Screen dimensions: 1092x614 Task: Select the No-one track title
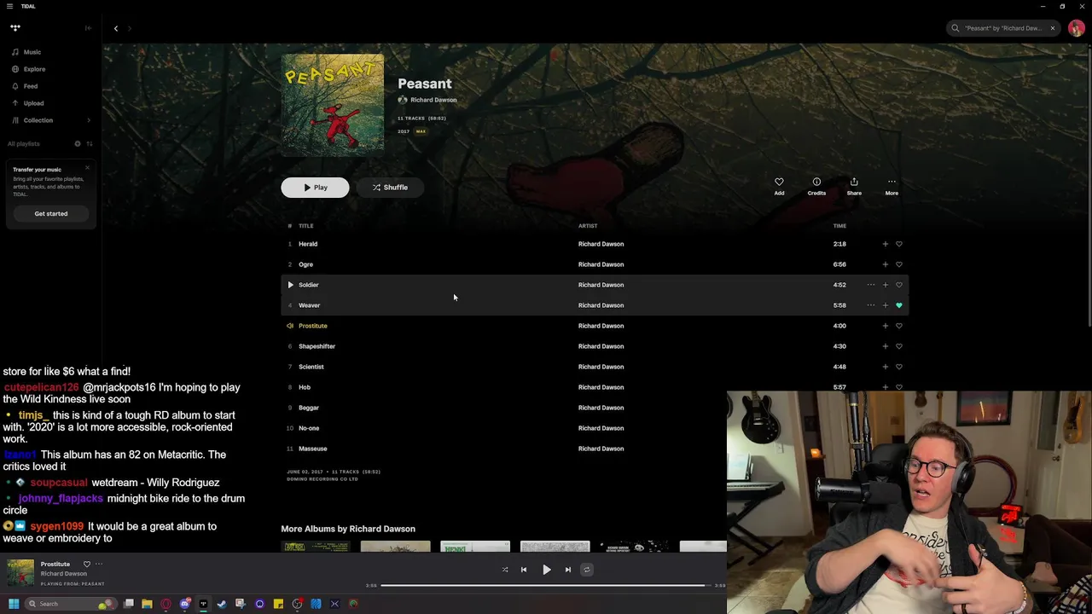pos(309,428)
